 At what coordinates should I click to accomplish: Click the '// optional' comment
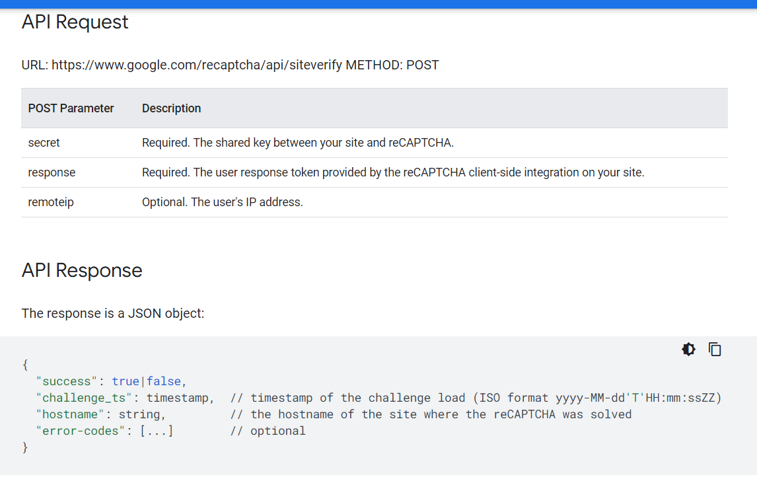pyautogui.click(x=268, y=431)
